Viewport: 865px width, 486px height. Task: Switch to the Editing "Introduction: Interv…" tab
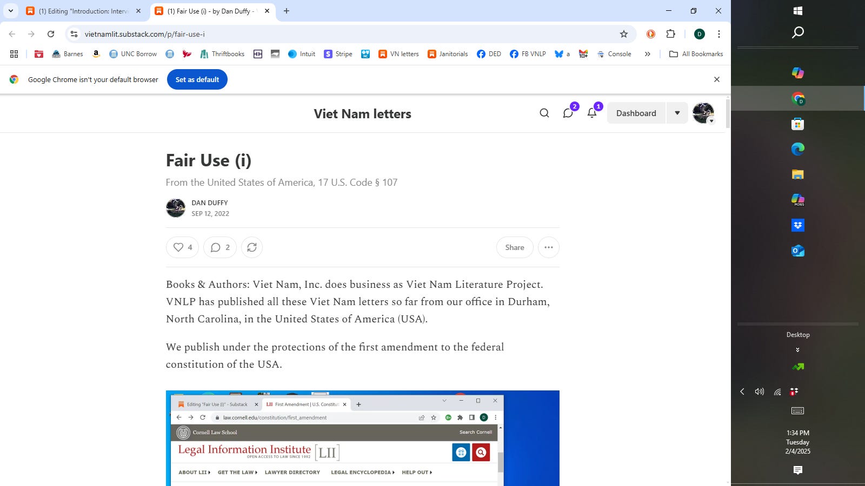[84, 11]
